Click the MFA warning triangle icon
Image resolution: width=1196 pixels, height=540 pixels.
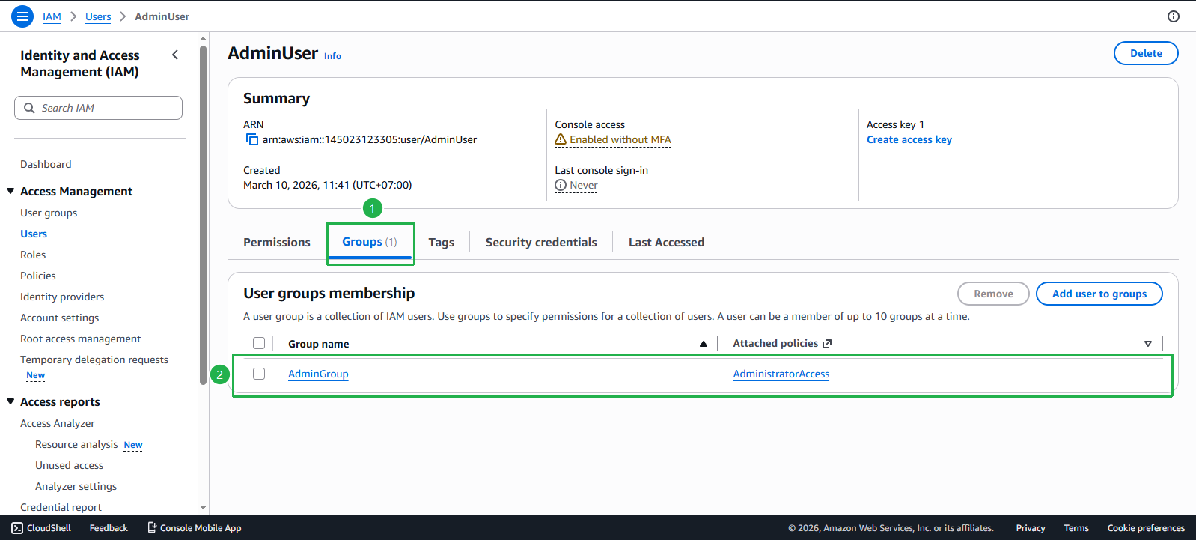click(x=561, y=139)
